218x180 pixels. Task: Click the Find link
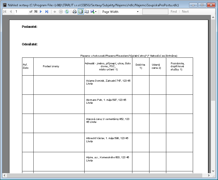[x=174, y=12]
